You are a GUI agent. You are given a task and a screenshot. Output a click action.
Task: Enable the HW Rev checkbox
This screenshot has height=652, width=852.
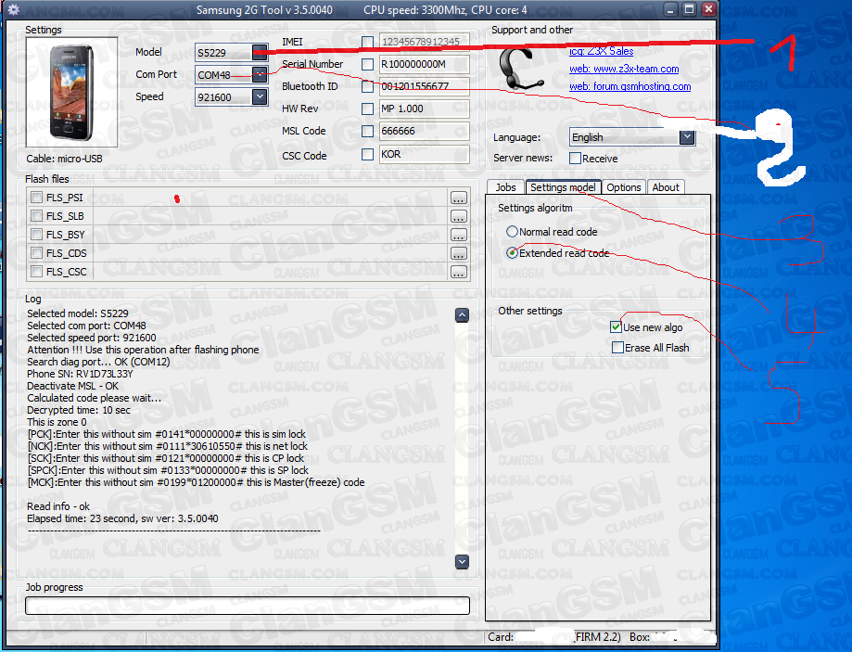point(368,109)
